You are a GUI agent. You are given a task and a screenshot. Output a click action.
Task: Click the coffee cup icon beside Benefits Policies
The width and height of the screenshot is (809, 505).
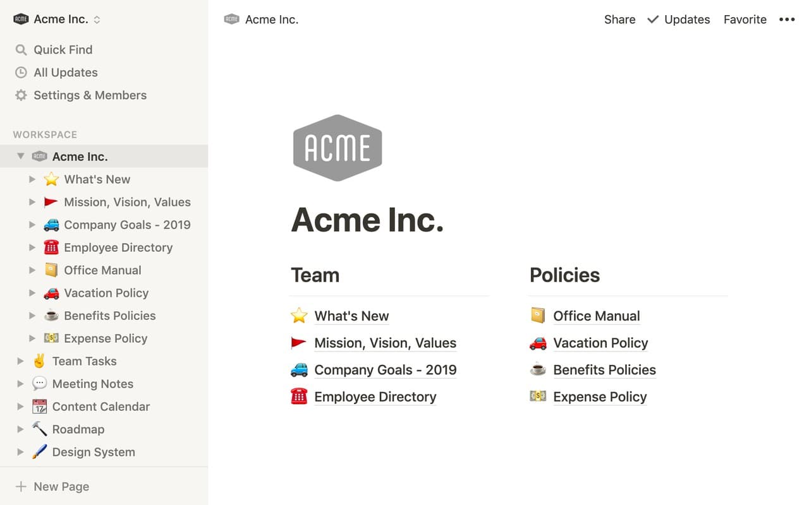[51, 315]
